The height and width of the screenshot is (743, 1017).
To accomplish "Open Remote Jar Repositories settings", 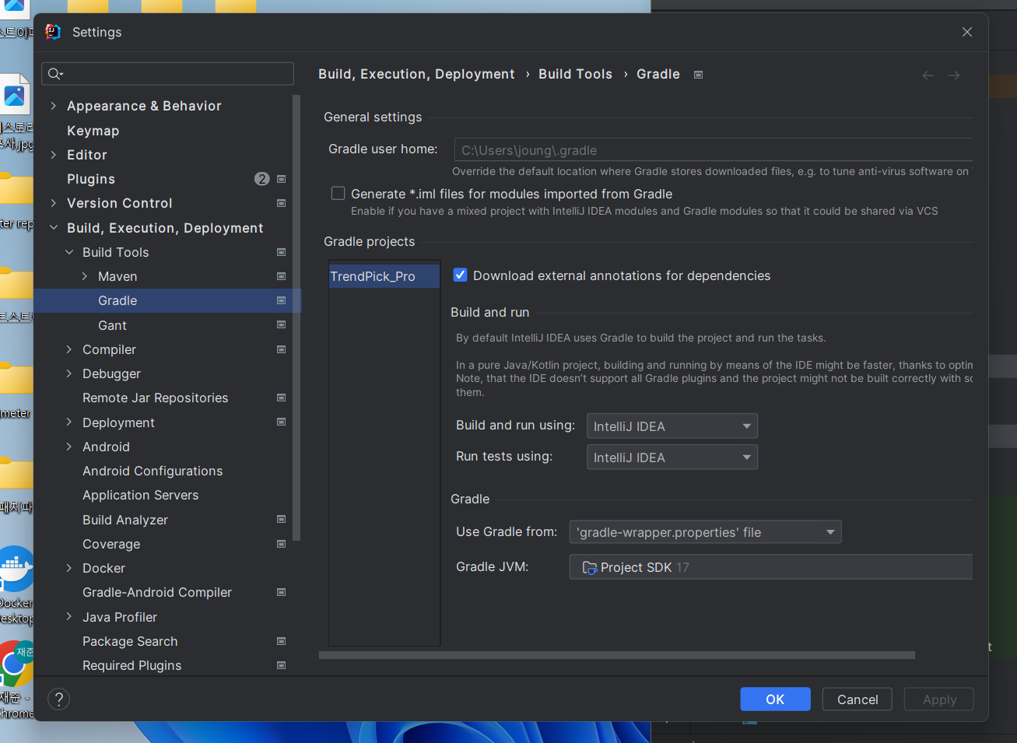I will point(155,398).
